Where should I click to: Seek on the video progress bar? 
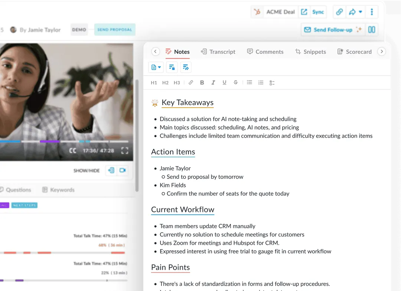[64, 141]
